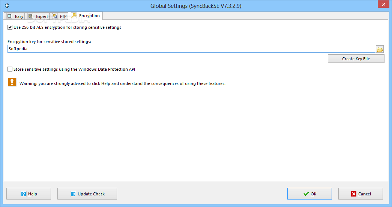This screenshot has height=207, width=392.
Task: Cancel the Global Settings dialog
Action: [x=360, y=194]
